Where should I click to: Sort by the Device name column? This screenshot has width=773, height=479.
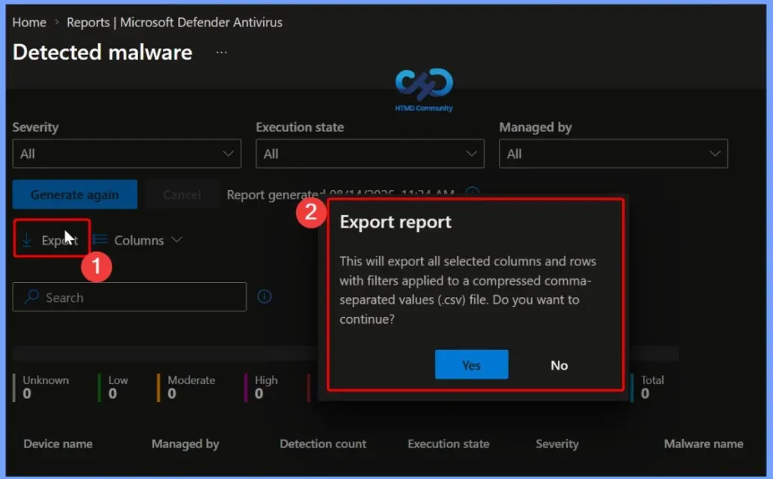click(58, 444)
